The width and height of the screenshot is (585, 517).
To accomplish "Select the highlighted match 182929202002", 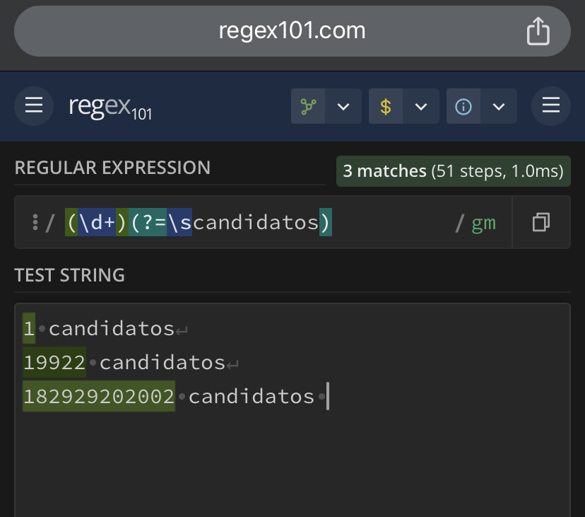I will pos(99,396).
